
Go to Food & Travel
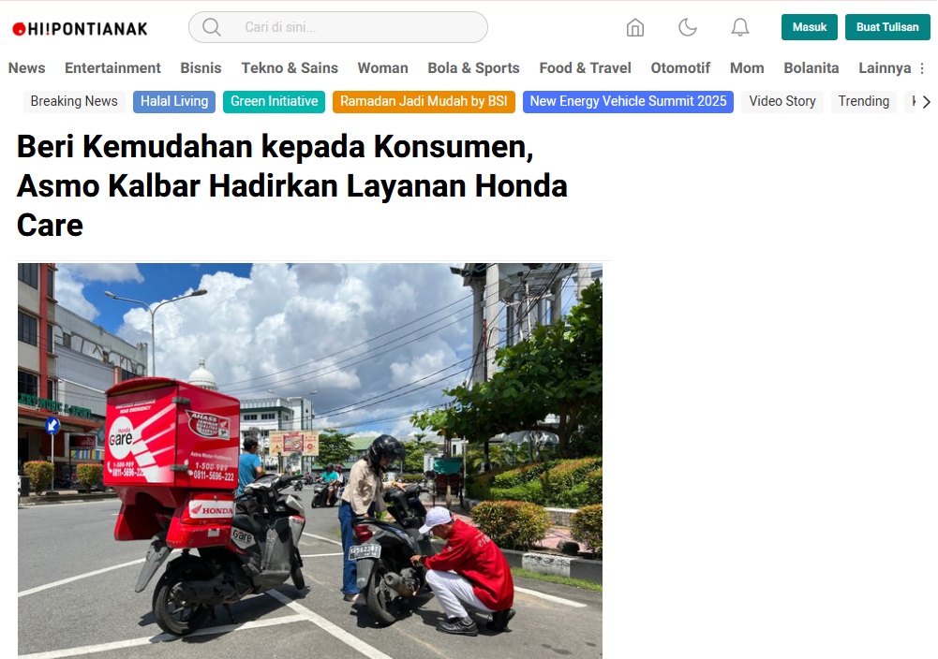[585, 68]
